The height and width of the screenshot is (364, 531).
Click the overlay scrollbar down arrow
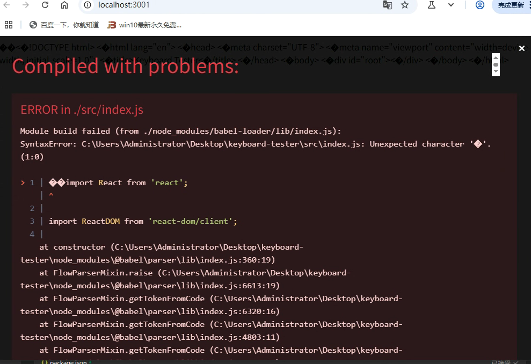click(x=496, y=71)
